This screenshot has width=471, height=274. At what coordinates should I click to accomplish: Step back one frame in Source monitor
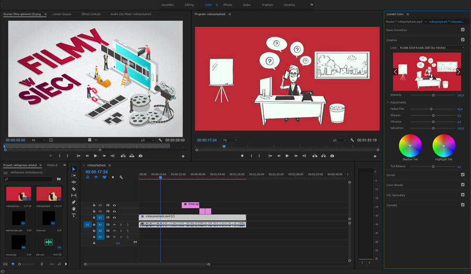coord(87,156)
